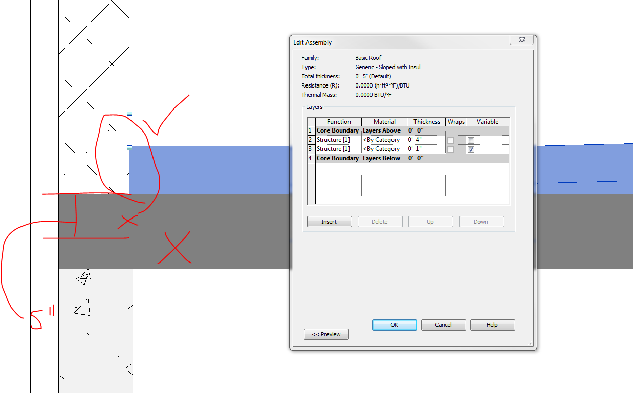
Task: Click the Down button in the Layers panel
Action: [481, 221]
